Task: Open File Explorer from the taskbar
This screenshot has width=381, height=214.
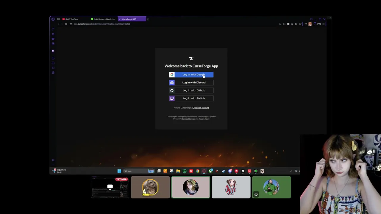Action: [x=178, y=171]
